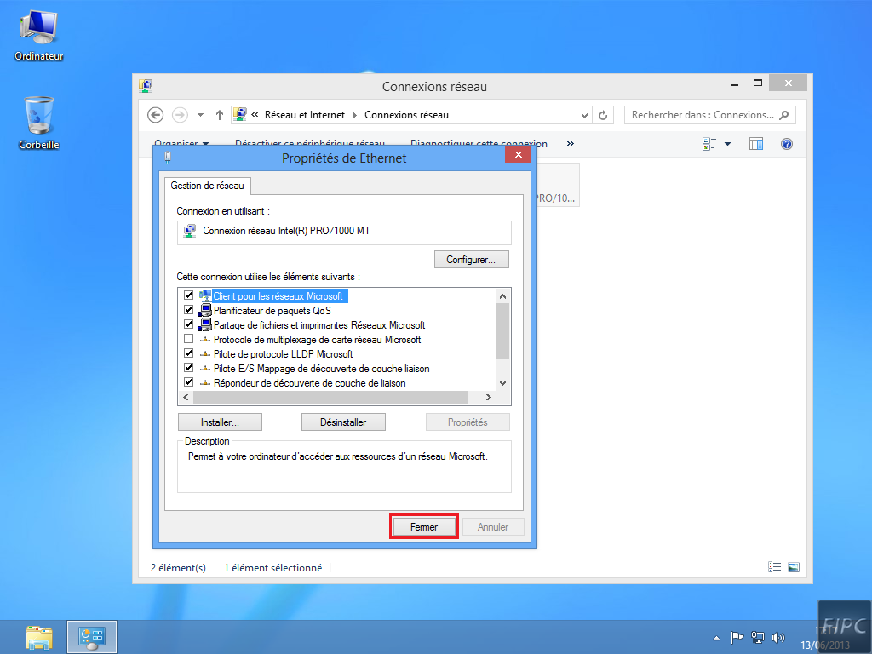Expand the address bar root chevron
This screenshot has width=872, height=654.
(255, 115)
